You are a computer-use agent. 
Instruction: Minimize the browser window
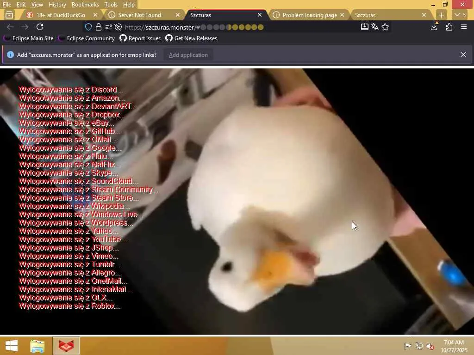coord(433,5)
